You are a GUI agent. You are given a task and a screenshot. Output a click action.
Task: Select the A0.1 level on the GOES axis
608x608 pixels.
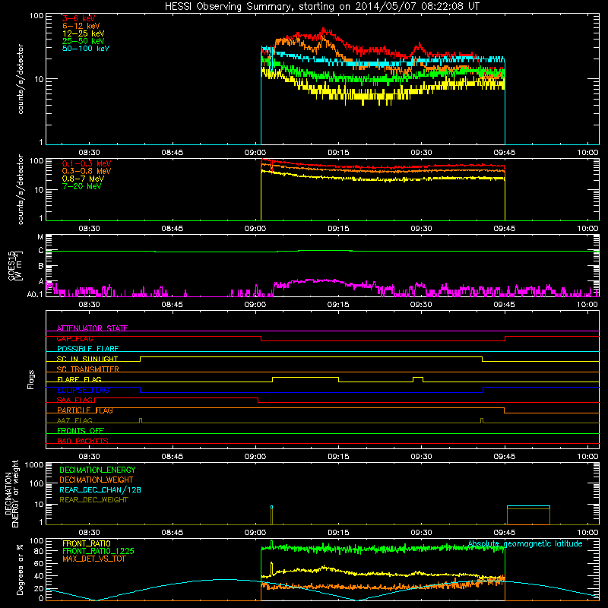point(35,295)
